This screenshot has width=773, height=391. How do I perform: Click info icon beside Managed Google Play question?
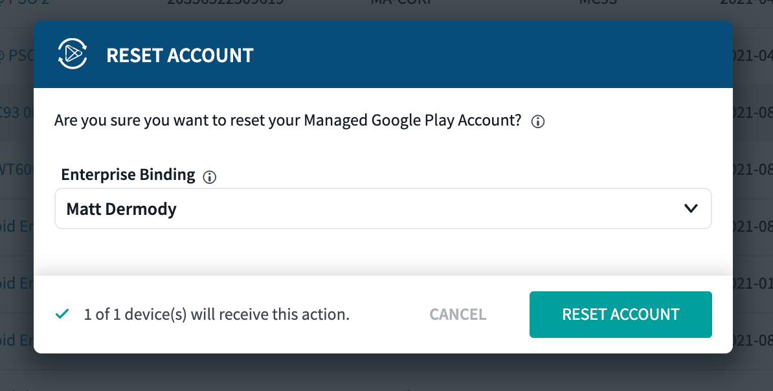537,122
